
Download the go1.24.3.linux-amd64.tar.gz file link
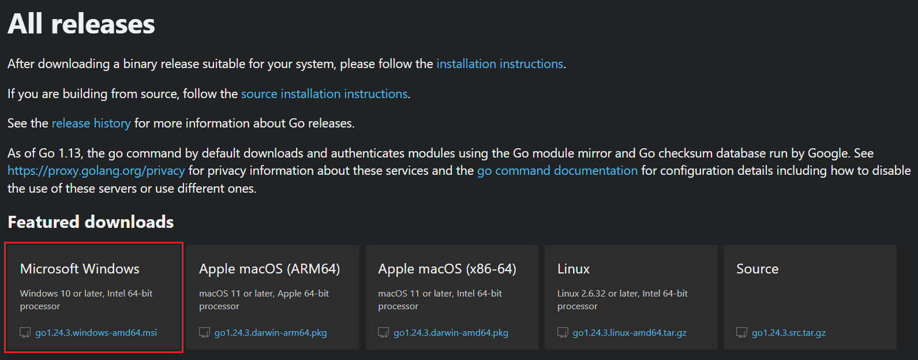coord(630,333)
